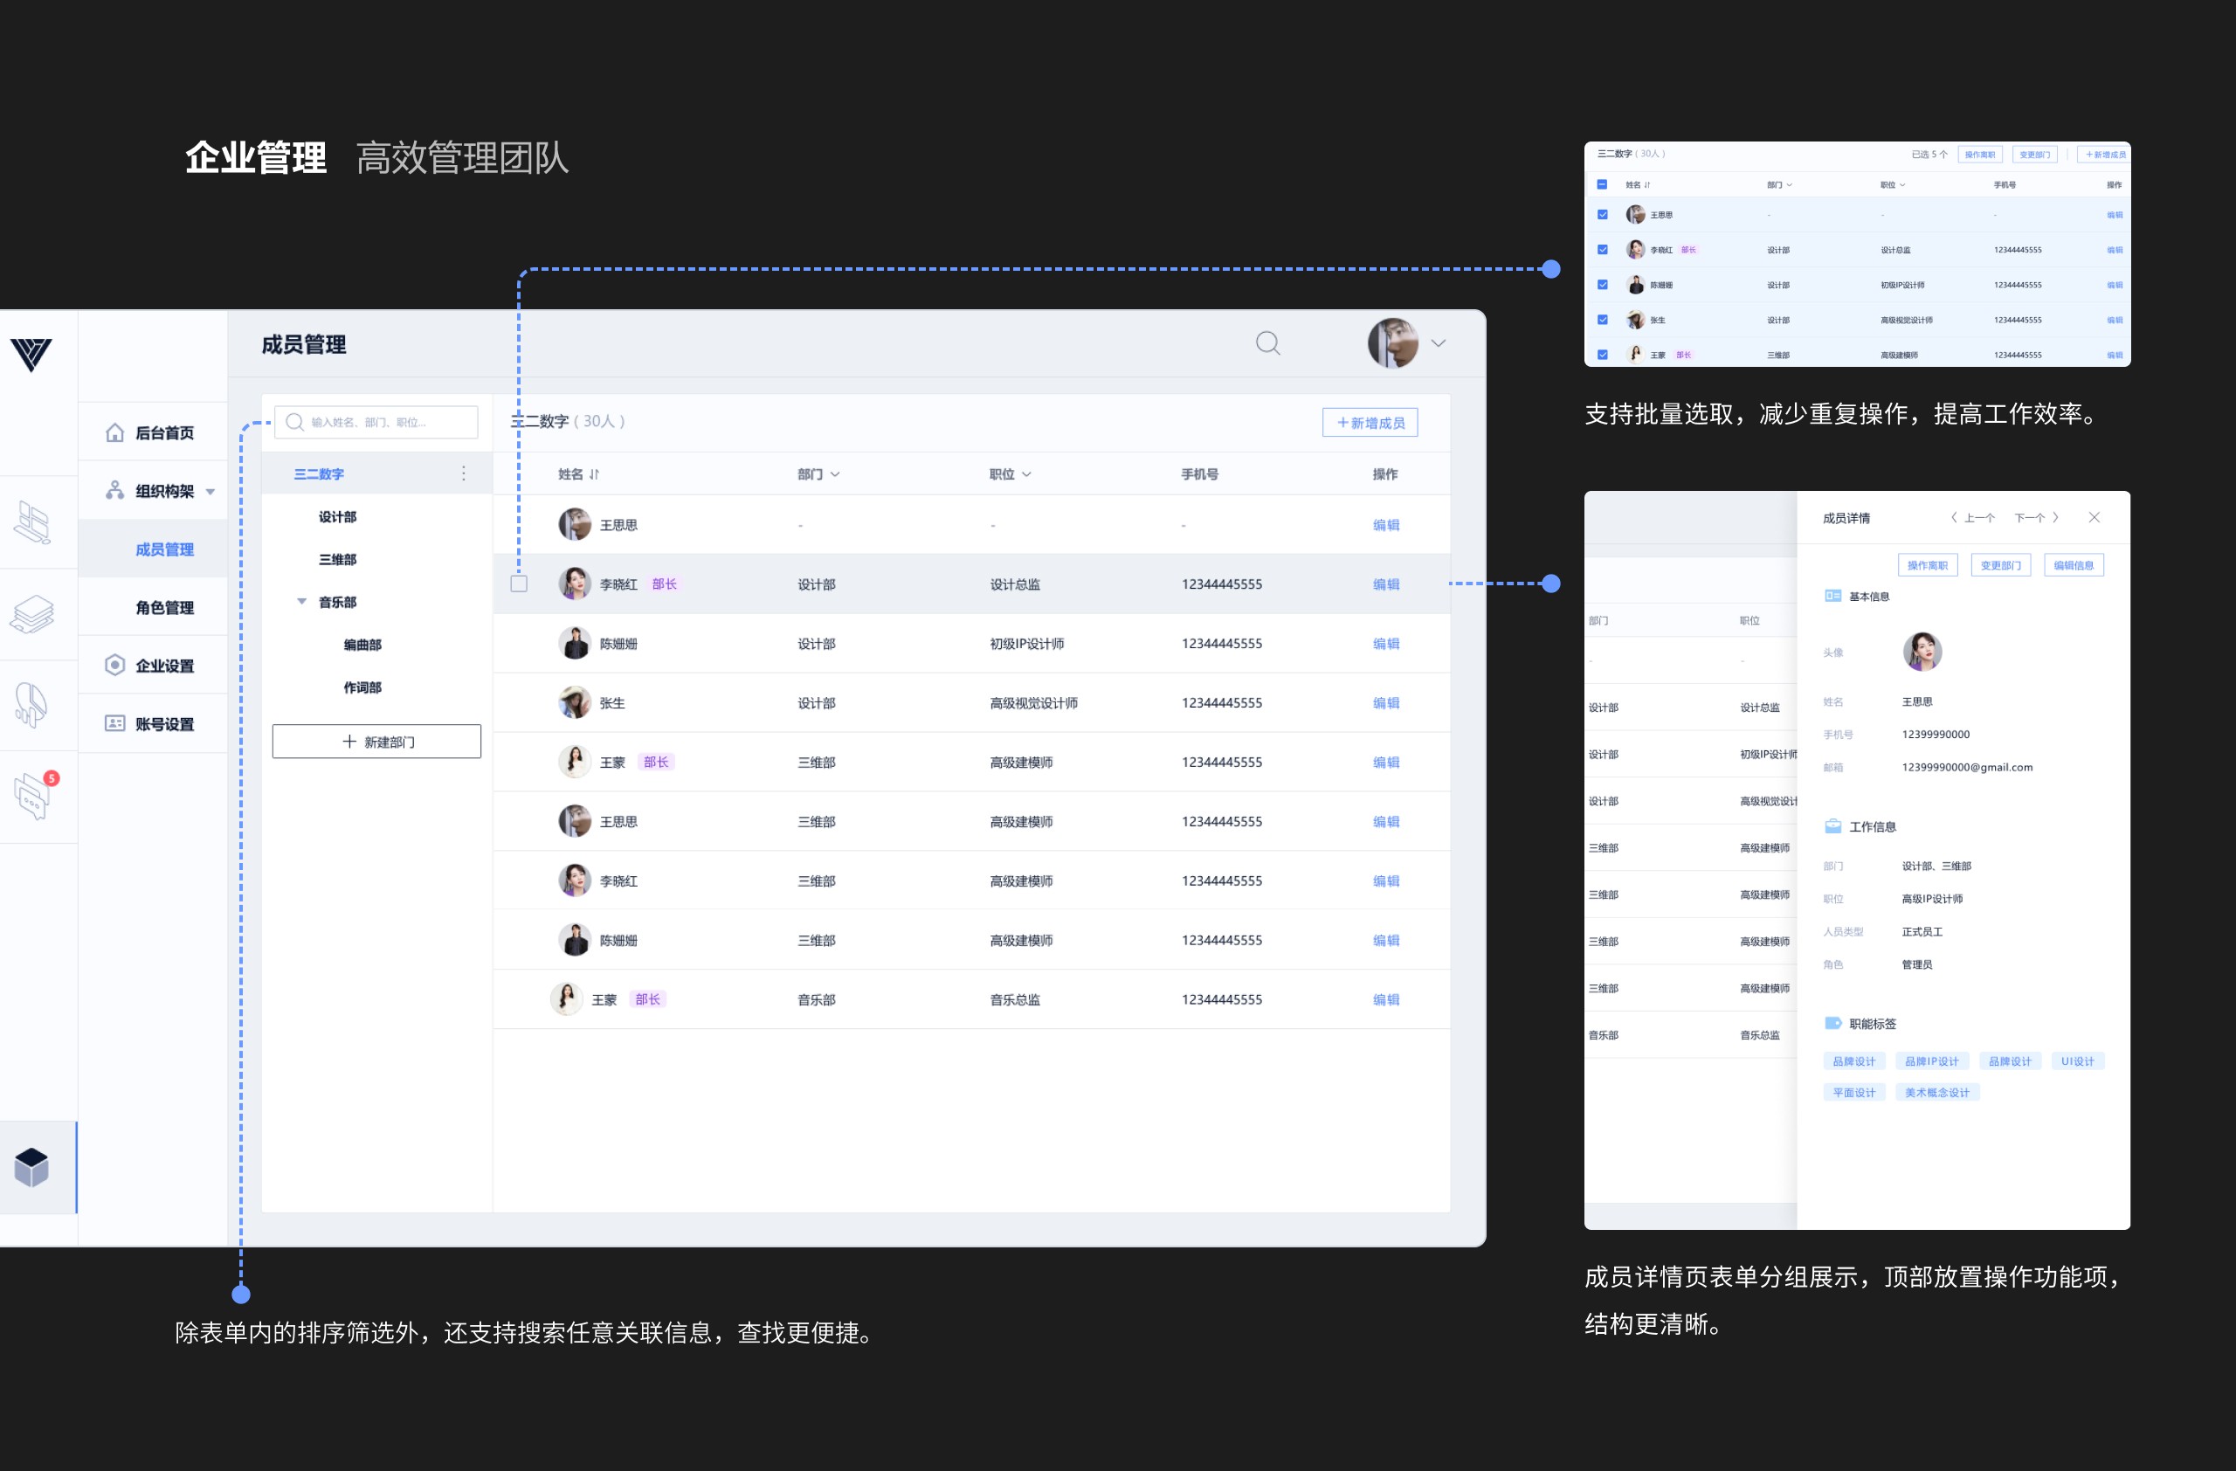Click the stacked layers icon in rail

32,614
